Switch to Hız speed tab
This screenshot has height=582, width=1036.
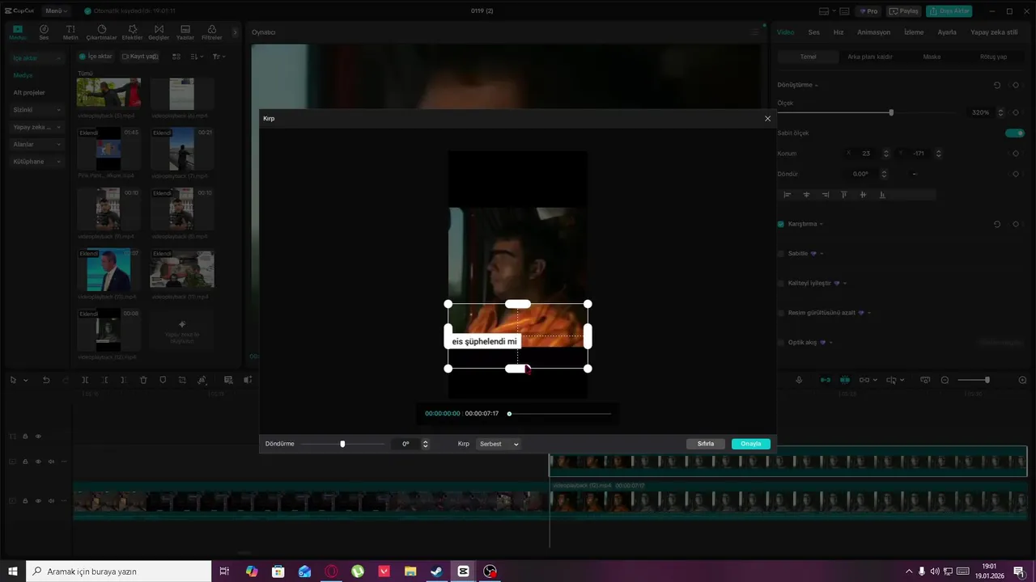click(839, 32)
